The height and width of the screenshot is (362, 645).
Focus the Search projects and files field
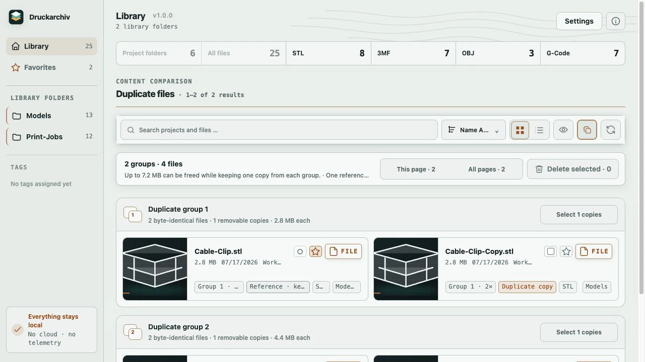tap(279, 130)
